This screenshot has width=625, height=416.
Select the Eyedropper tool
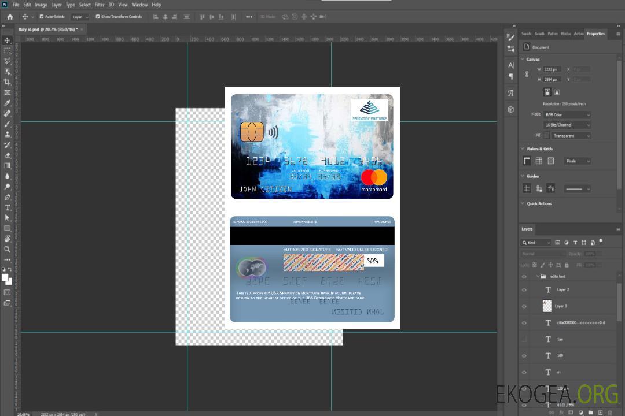click(7, 103)
